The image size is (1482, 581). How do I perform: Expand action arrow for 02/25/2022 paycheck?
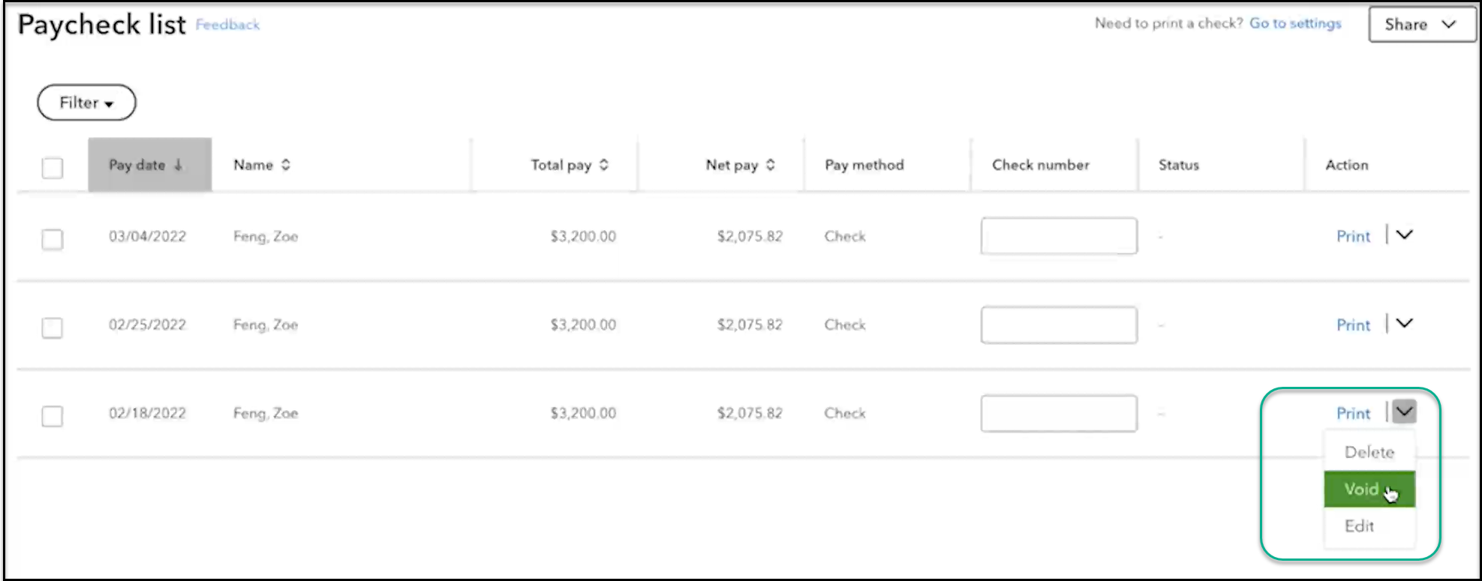point(1405,323)
